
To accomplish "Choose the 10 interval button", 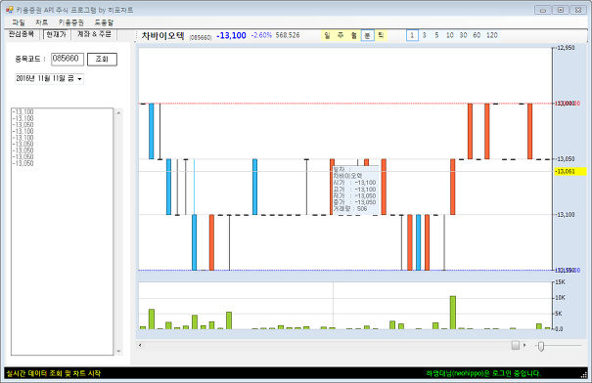I will [450, 35].
